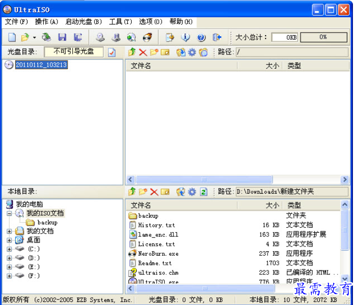Open the 操作(A) menu
Viewport: 356px width, 305px height.
coord(47,22)
